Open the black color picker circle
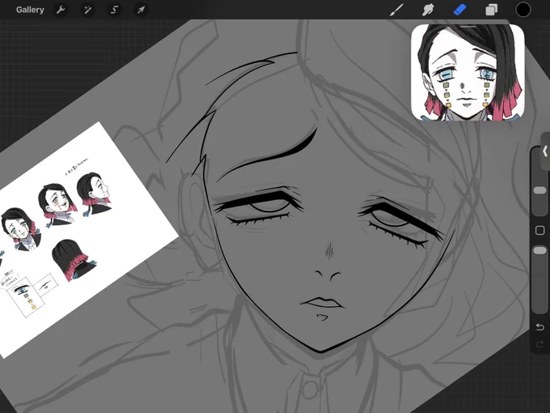The image size is (550, 413). click(x=522, y=10)
